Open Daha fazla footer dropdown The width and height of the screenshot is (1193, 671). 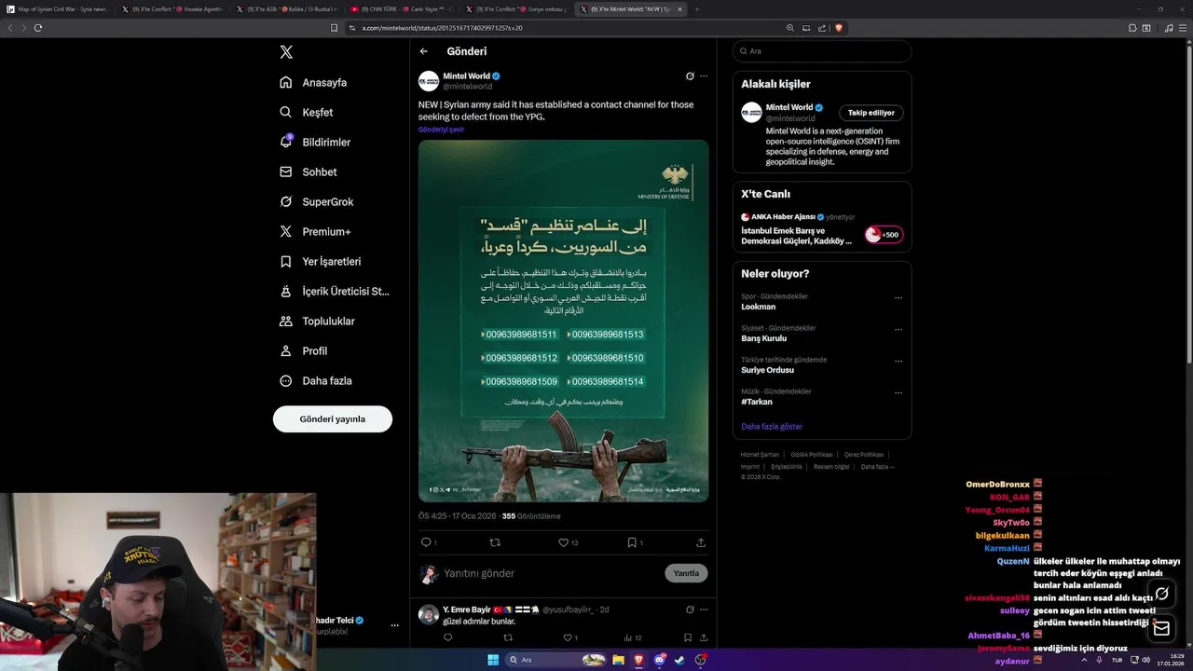pos(877,467)
